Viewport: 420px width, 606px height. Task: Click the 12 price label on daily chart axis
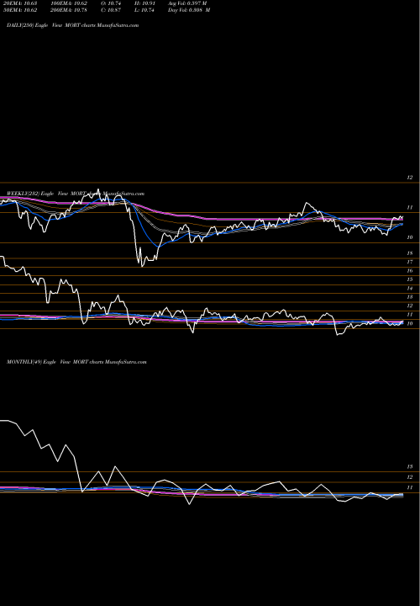pos(410,178)
